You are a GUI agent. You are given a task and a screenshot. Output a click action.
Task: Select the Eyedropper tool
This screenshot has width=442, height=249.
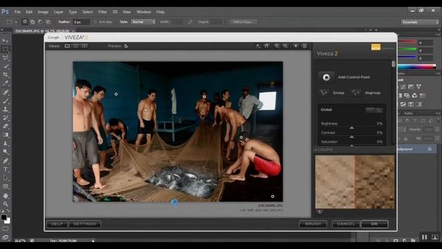pyautogui.click(x=6, y=83)
